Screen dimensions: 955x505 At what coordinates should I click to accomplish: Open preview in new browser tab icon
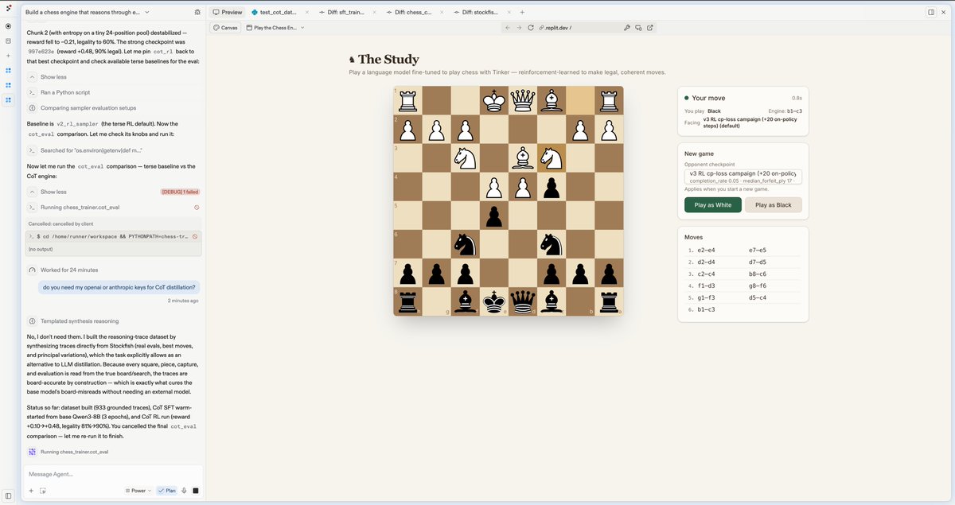coord(650,28)
